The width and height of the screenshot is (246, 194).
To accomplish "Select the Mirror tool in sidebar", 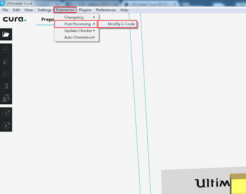I will coord(6,86).
